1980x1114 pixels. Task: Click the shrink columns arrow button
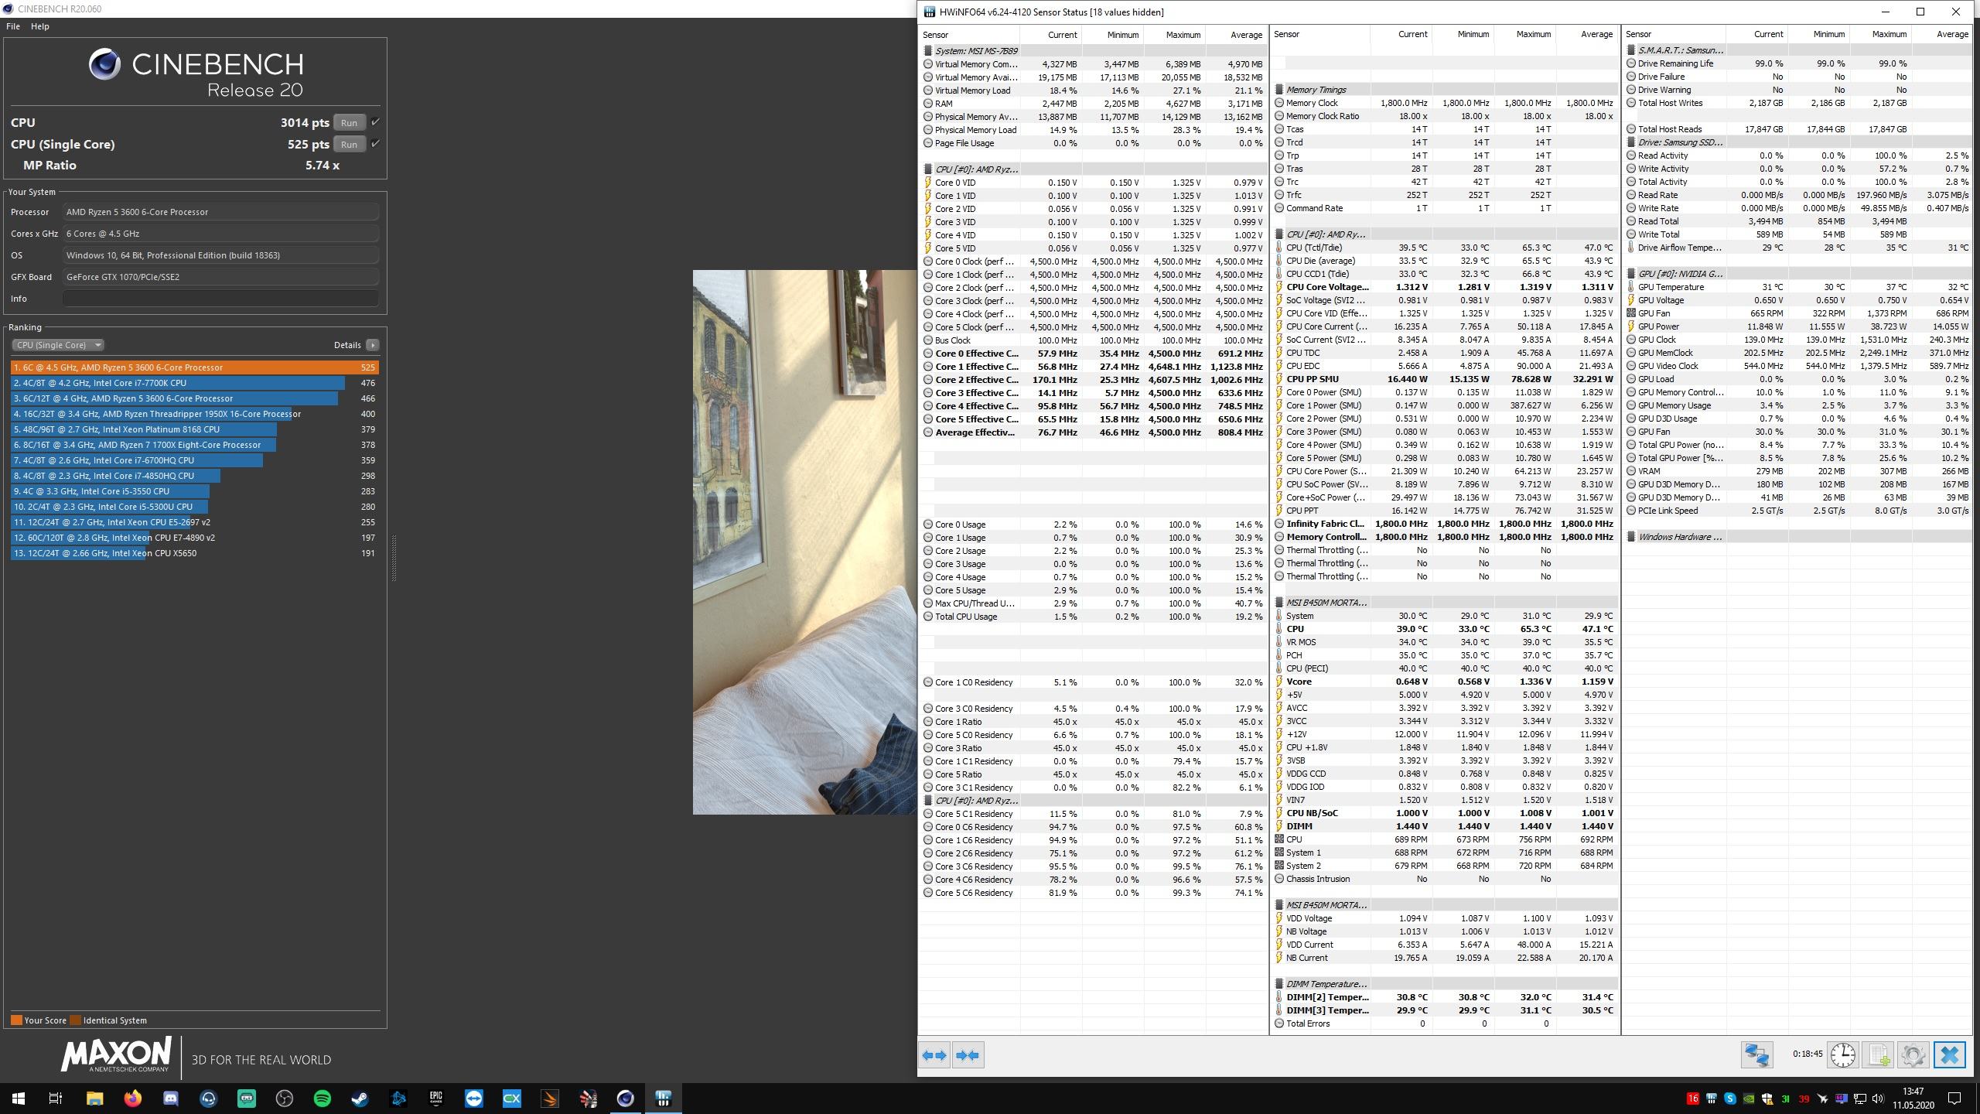point(968,1054)
